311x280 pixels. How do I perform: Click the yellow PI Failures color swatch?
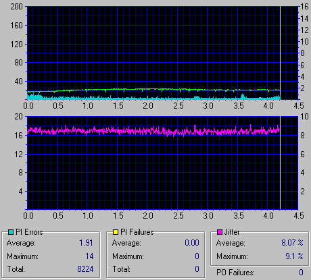pos(116,232)
